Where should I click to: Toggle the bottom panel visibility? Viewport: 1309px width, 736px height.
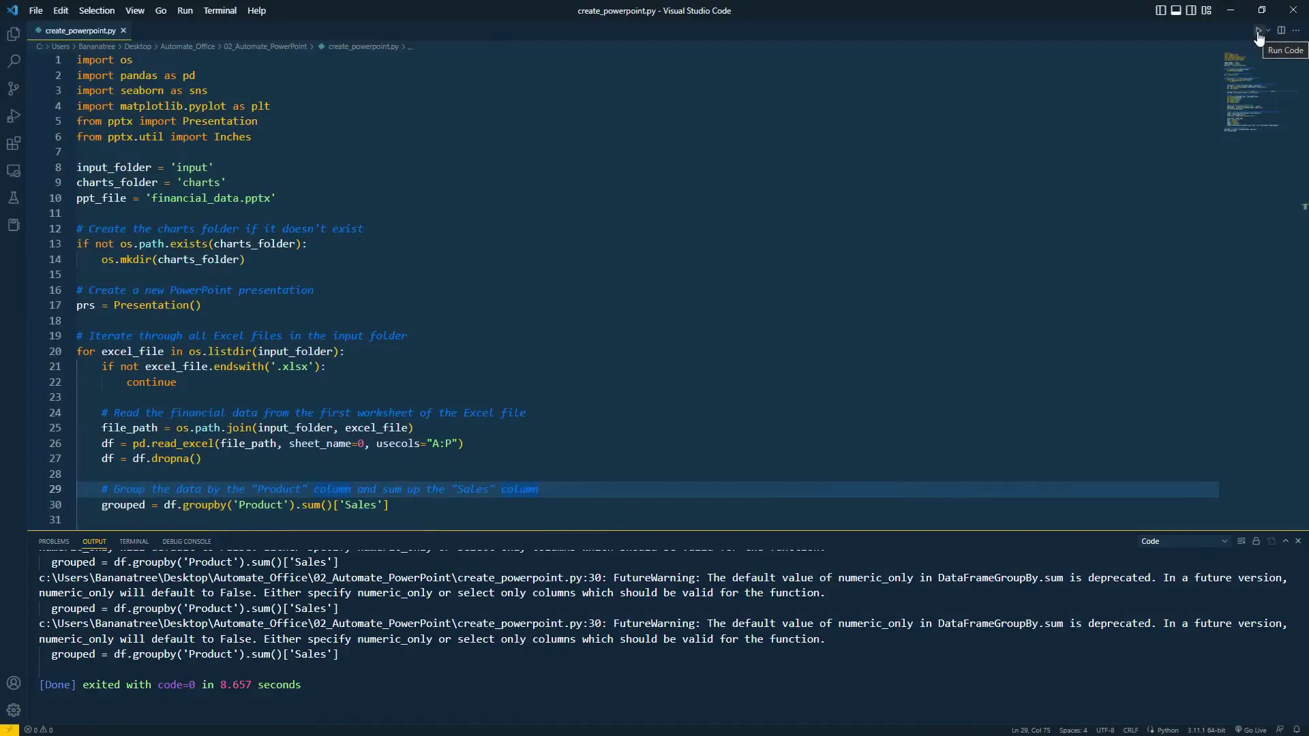click(1176, 10)
